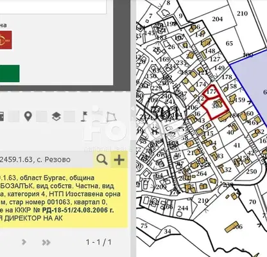
Task: Click the red logo image in preview
Action: point(6,40)
